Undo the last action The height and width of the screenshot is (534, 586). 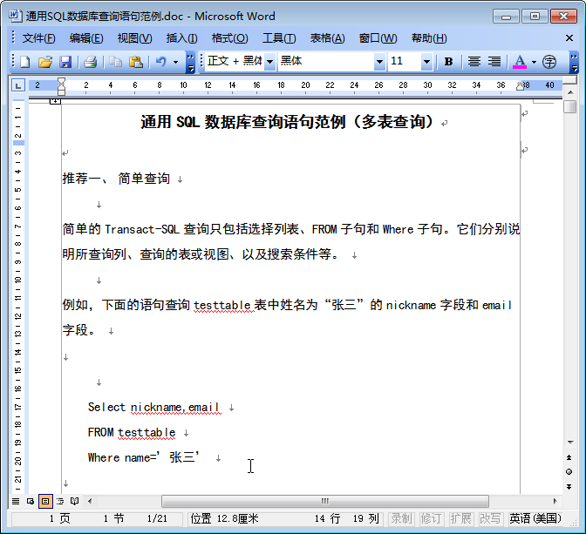click(161, 62)
